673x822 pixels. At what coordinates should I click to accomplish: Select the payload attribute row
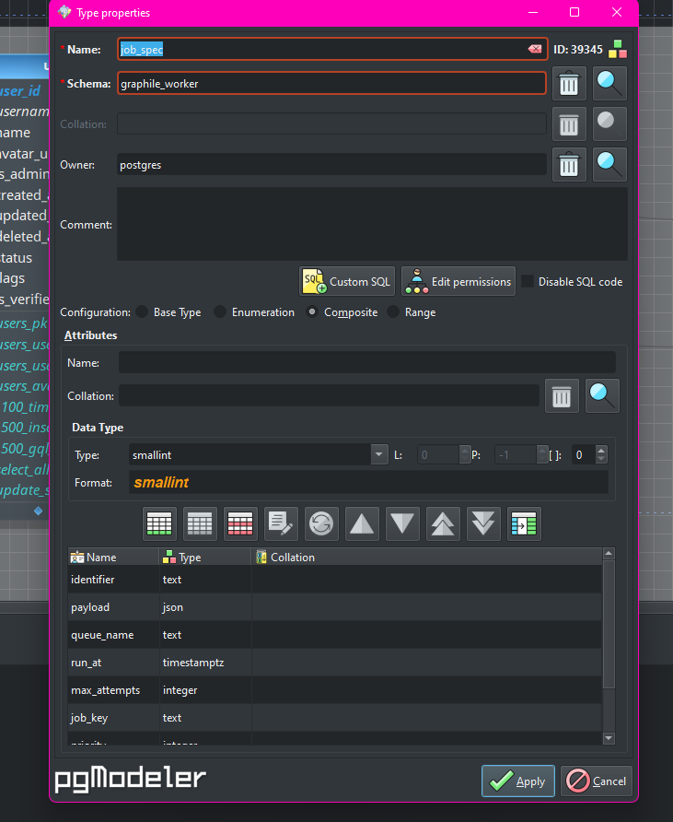point(335,607)
